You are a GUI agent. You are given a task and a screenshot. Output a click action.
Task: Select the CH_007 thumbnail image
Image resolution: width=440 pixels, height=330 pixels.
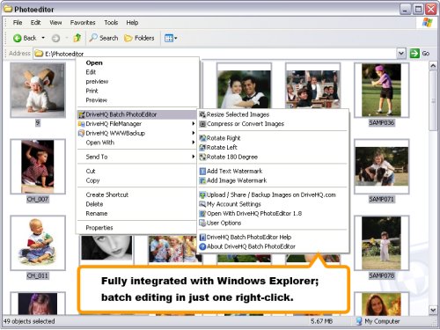pyautogui.click(x=38, y=166)
